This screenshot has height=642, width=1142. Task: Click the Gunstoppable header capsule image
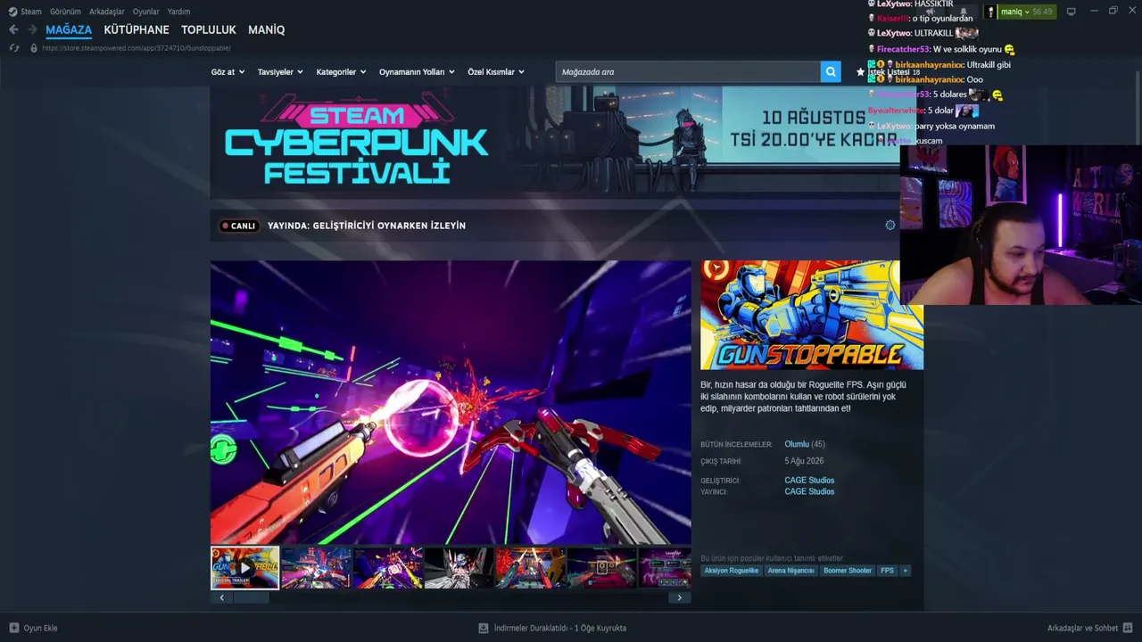812,315
